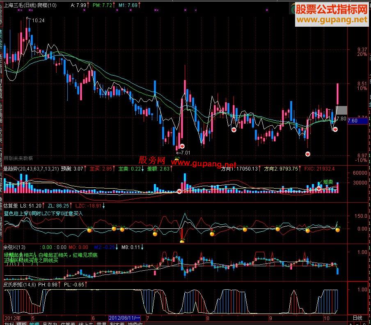The image size is (371, 325).
Task: Click the gray box at the last candle
Action: [x=341, y=111]
